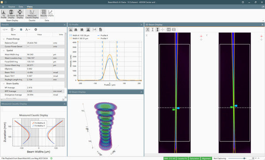Viewport: 265px width, 160px height.
Task: Select the side-by-side layout icon in 2D Beam Display
Action: click(169, 30)
